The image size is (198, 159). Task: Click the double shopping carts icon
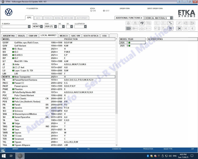(x=170, y=23)
